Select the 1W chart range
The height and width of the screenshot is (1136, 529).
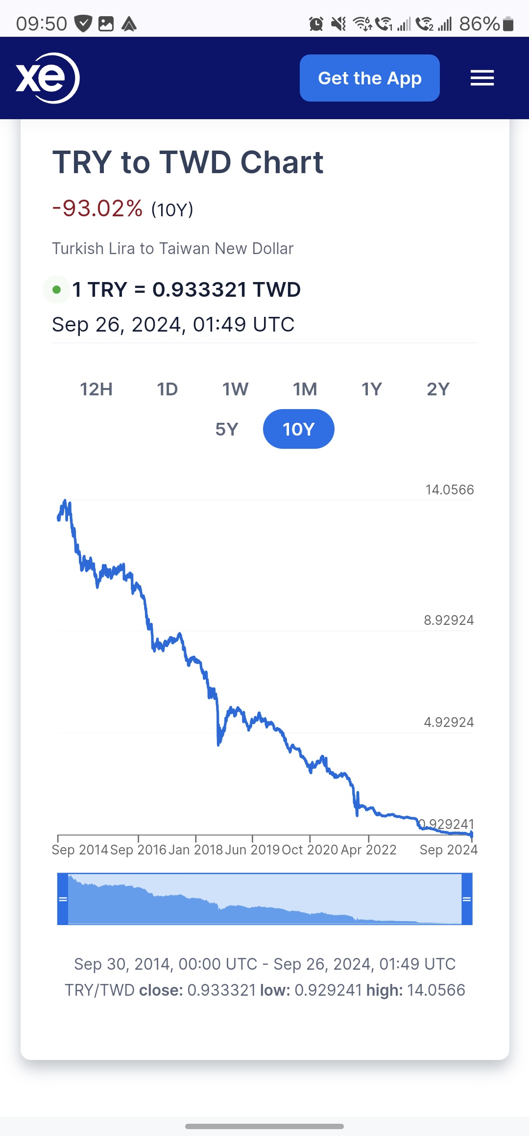tap(235, 389)
